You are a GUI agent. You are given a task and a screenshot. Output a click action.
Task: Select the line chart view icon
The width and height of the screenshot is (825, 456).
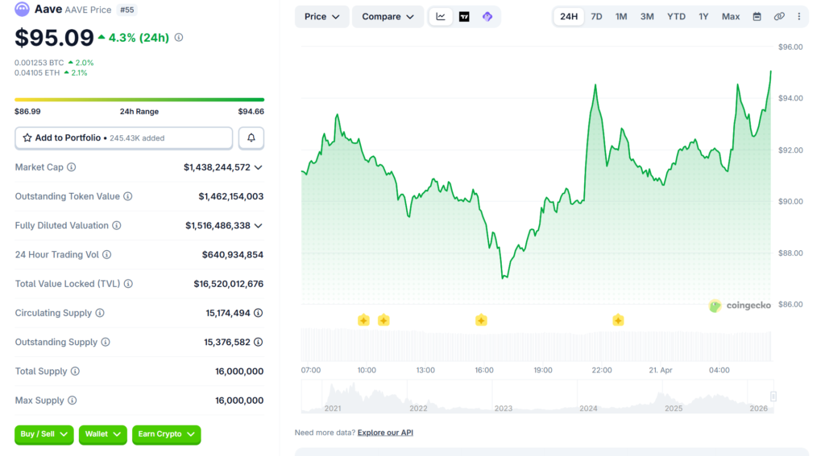[441, 17]
